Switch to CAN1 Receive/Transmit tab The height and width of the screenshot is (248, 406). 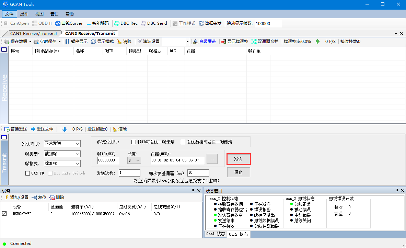(33, 34)
